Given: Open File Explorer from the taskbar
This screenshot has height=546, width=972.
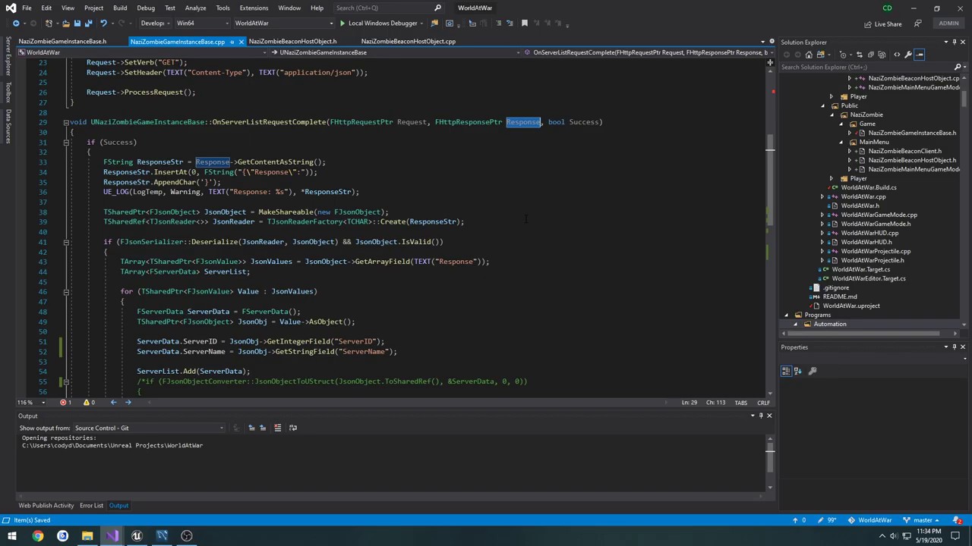Looking at the screenshot, I should (87, 536).
